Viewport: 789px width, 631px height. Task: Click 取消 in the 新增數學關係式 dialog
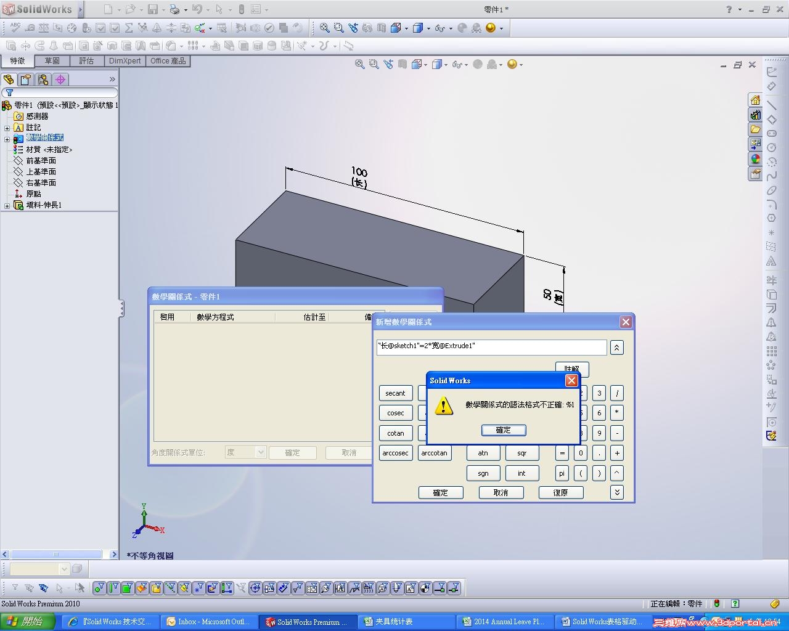501,492
